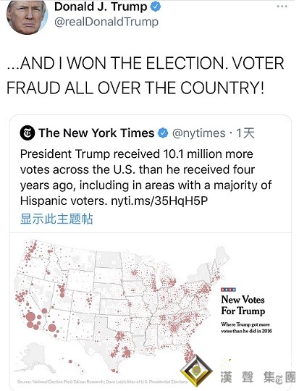Click the verified badge beside Donald J. Trump
299x391 pixels.
156,7
